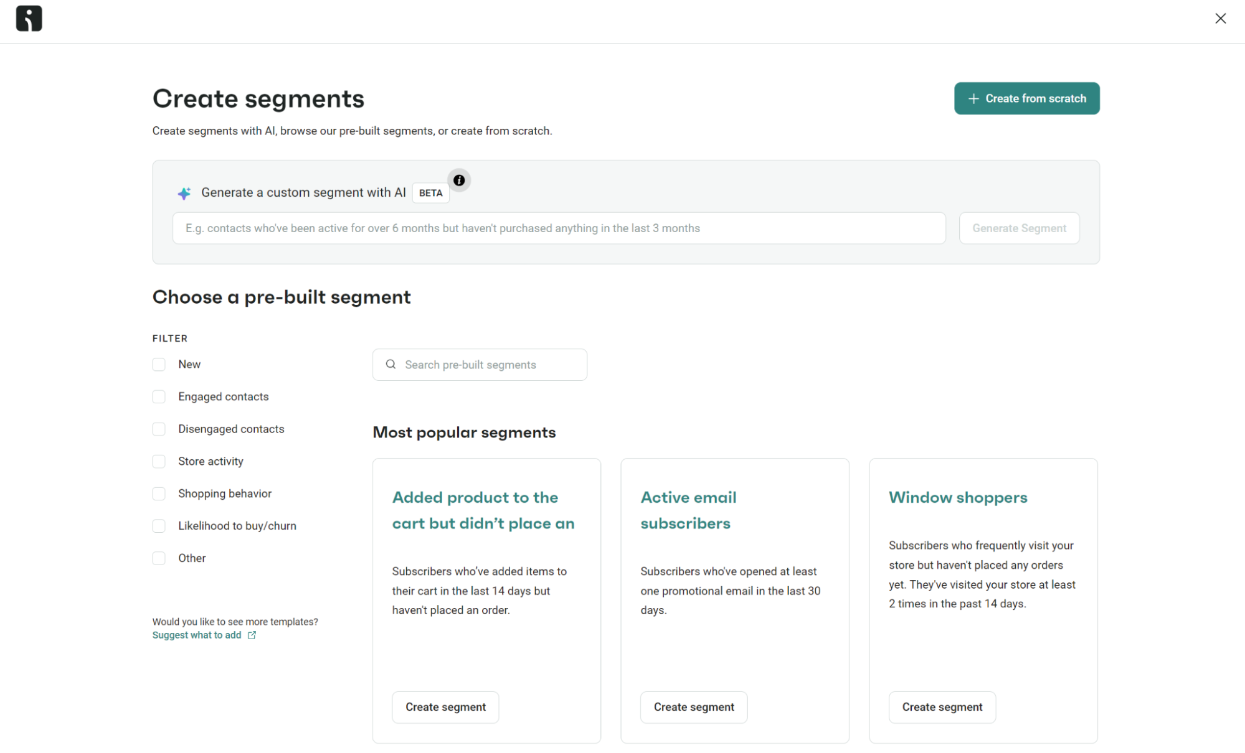Select the Store activity filter
This screenshot has height=753, width=1245.
159,462
